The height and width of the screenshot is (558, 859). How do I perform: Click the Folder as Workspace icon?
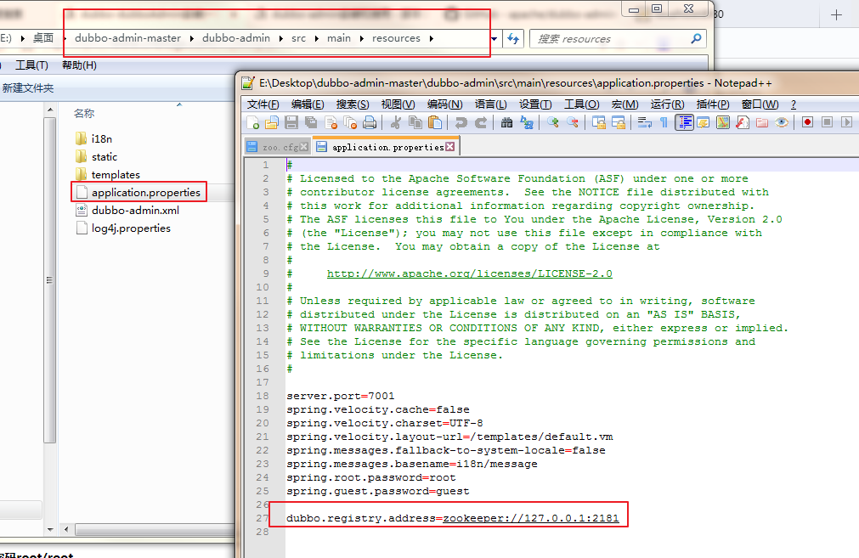click(x=762, y=122)
